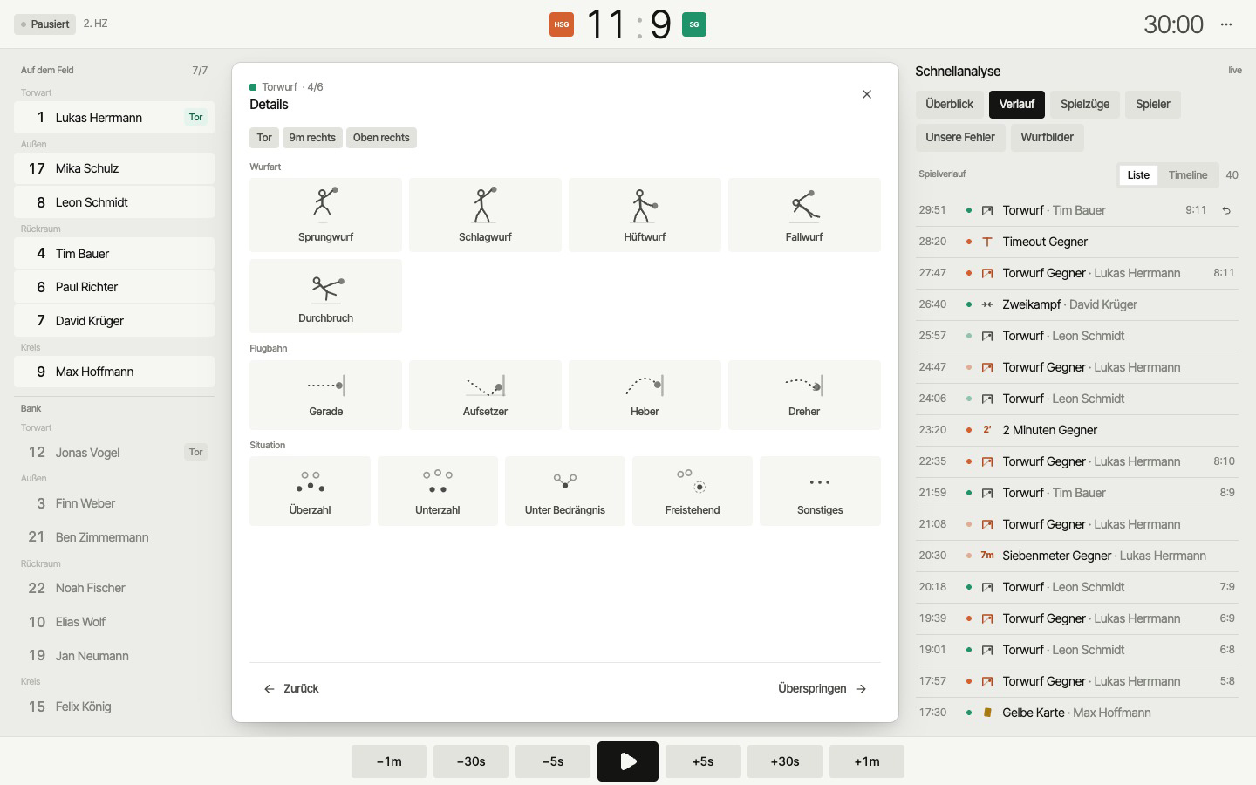Select player 4 Tim Bauer
The image size is (1256, 785).
[x=114, y=254]
